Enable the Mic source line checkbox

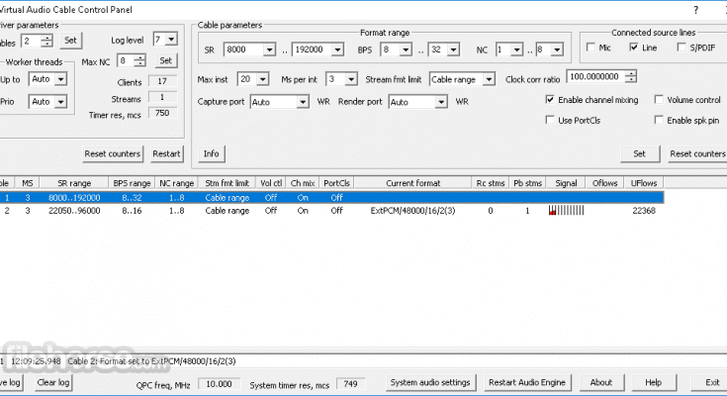click(x=591, y=48)
